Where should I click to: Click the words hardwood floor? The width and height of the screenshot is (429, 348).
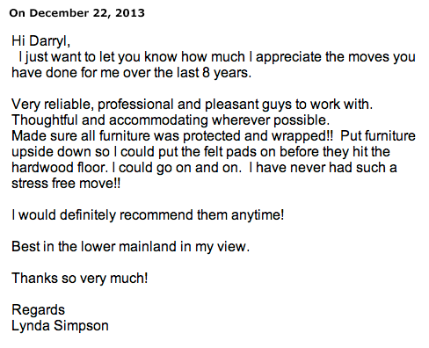tap(60, 168)
